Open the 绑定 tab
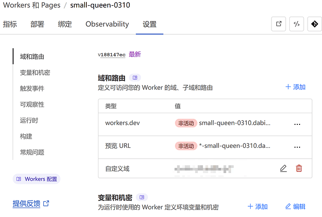Image resolution: width=322 pixels, height=217 pixels. [65, 24]
